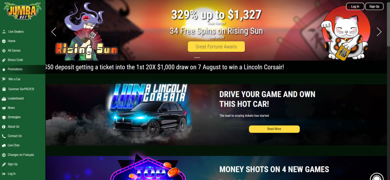Image resolution: width=390 pixels, height=180 pixels.
Task: Click the Bonus Code ticket icon
Action: click(x=4, y=60)
